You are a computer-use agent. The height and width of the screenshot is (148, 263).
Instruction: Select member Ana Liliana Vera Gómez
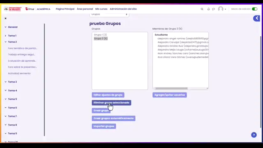183,57
